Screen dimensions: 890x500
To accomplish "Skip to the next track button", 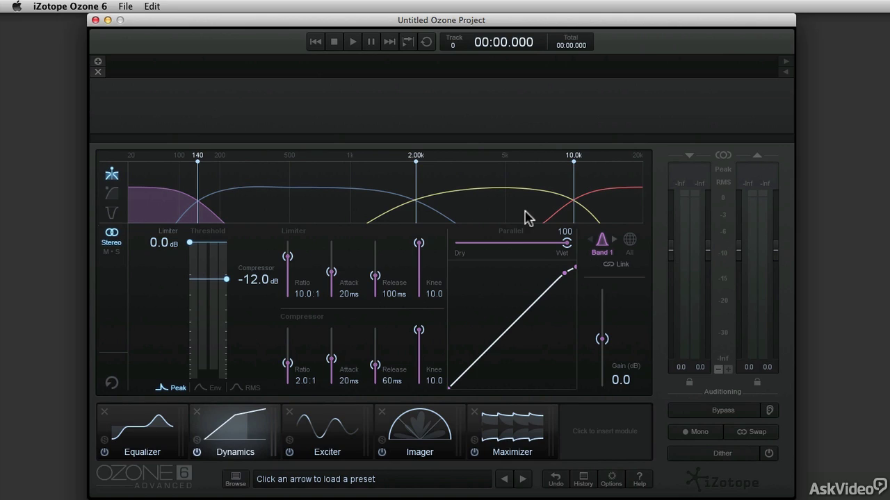I will [x=389, y=42].
